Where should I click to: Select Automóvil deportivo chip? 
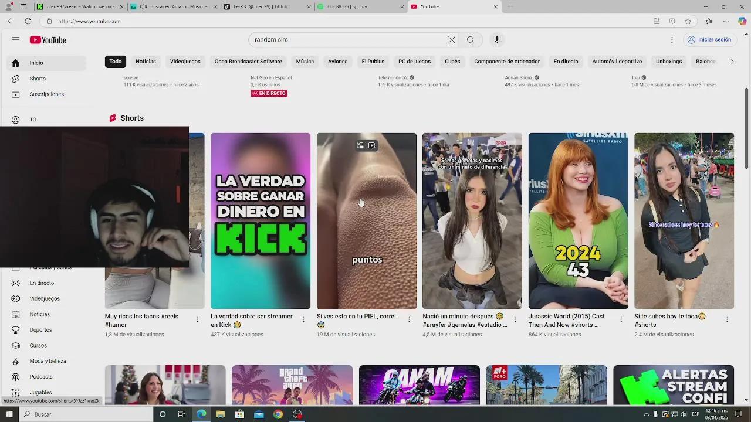pos(617,62)
